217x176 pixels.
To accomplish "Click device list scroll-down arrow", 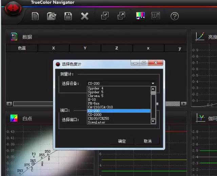I will (153, 121).
